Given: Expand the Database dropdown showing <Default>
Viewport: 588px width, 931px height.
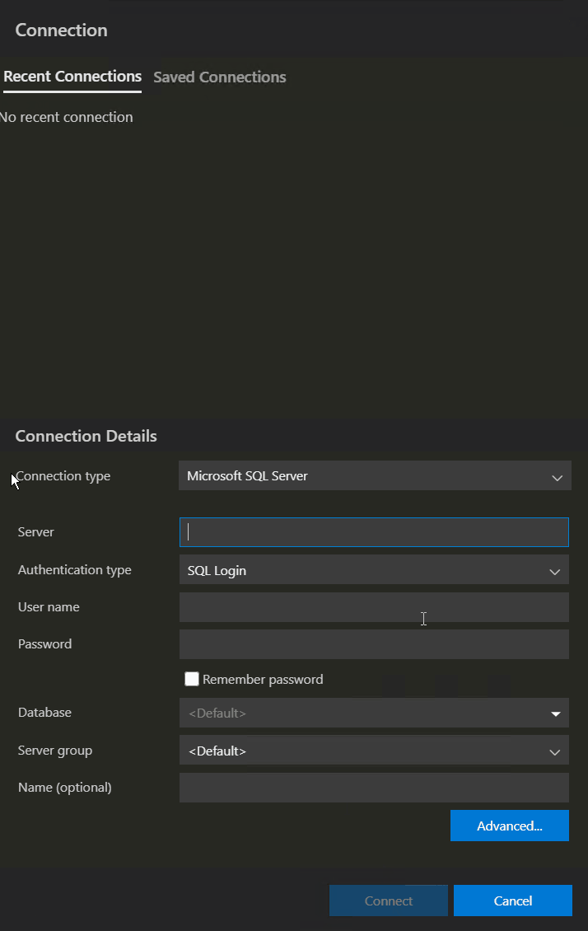Looking at the screenshot, I should (375, 713).
